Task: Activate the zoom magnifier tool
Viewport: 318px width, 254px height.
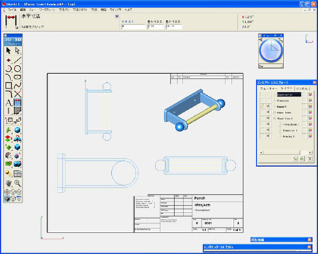Action: coord(17,183)
